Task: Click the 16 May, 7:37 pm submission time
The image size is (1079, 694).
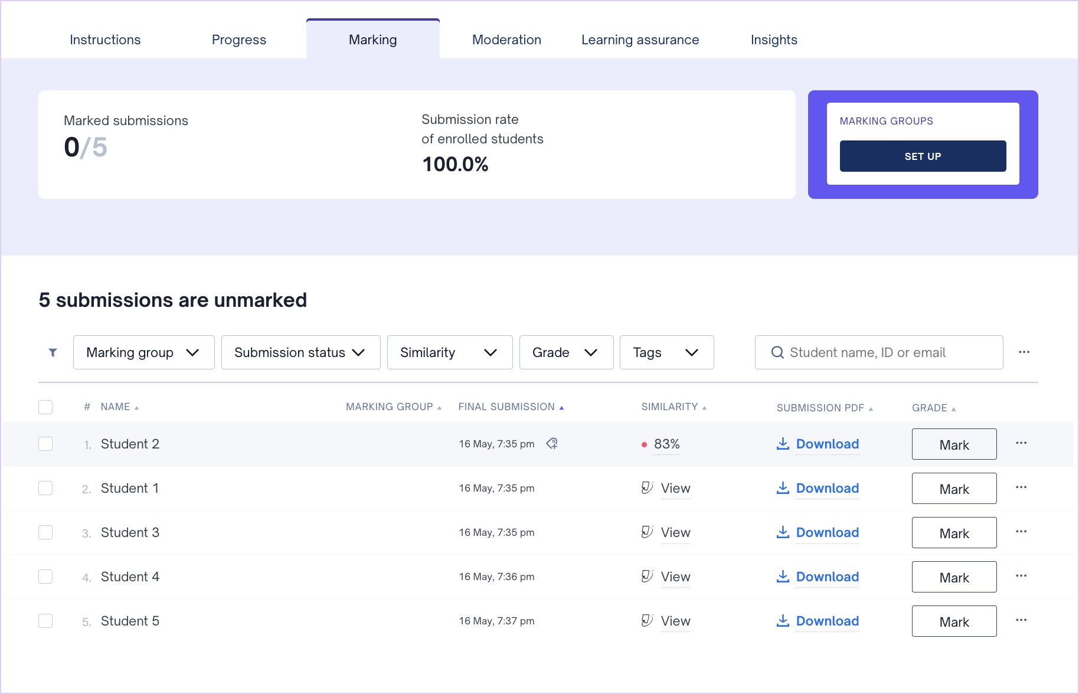Action: click(496, 621)
